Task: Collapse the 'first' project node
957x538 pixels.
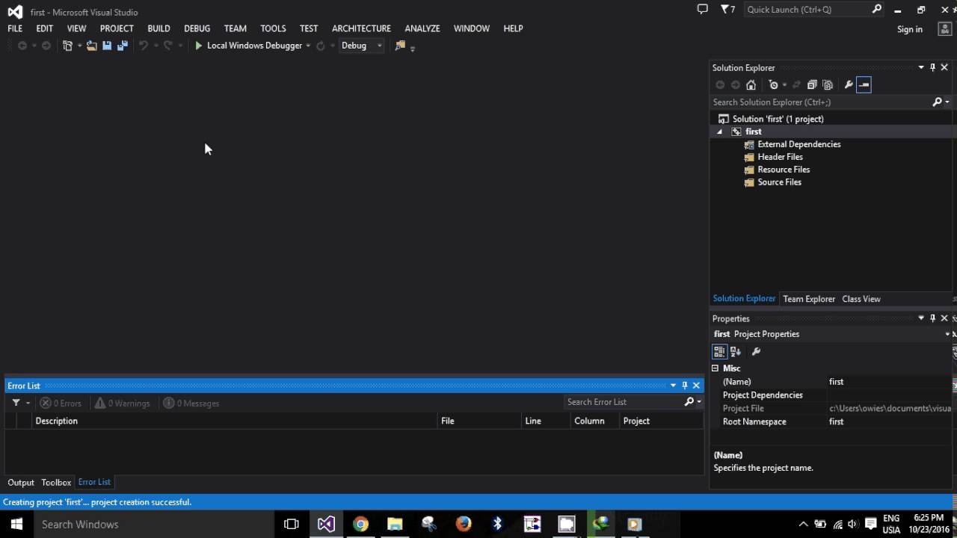Action: (x=720, y=132)
